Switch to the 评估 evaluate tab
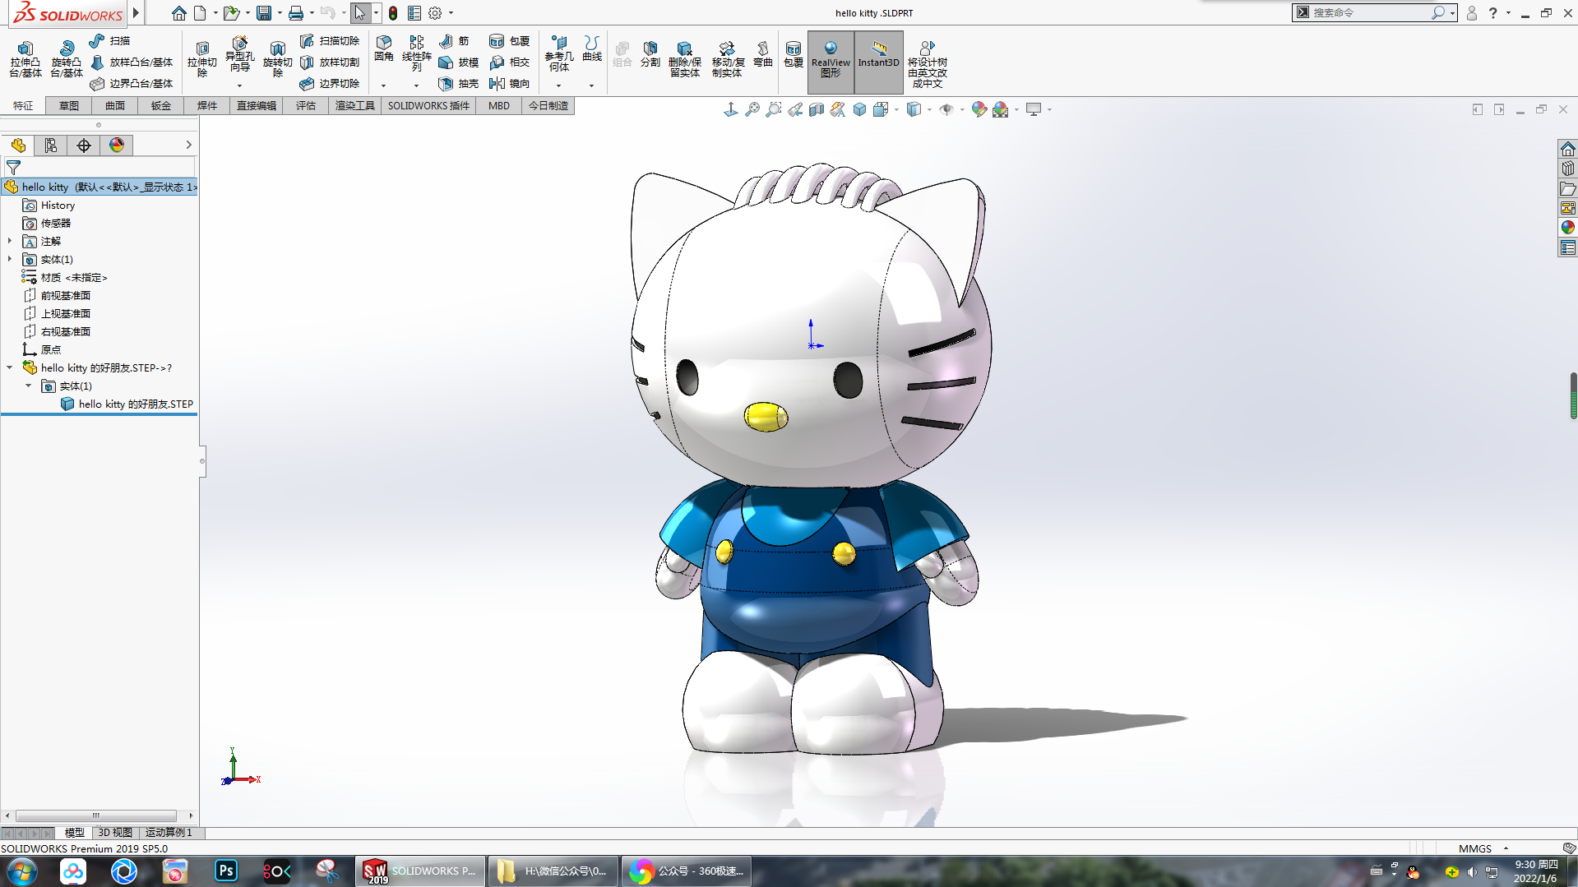This screenshot has height=887, width=1578. point(306,106)
